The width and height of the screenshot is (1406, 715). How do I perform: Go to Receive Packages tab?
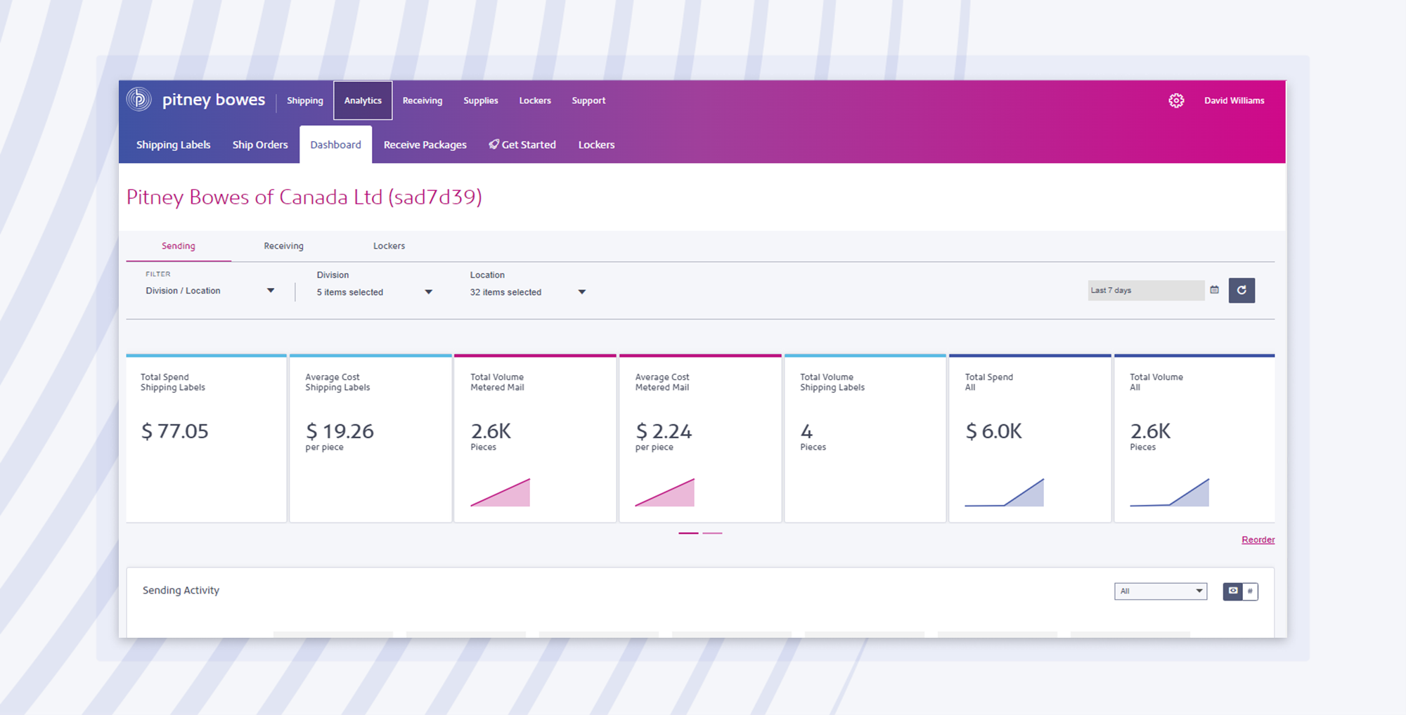(425, 145)
